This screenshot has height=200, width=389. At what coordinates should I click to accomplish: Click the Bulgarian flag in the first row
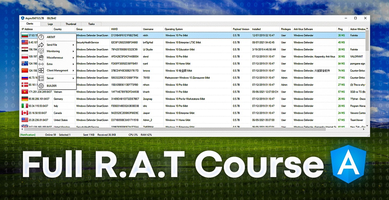(x=25, y=35)
